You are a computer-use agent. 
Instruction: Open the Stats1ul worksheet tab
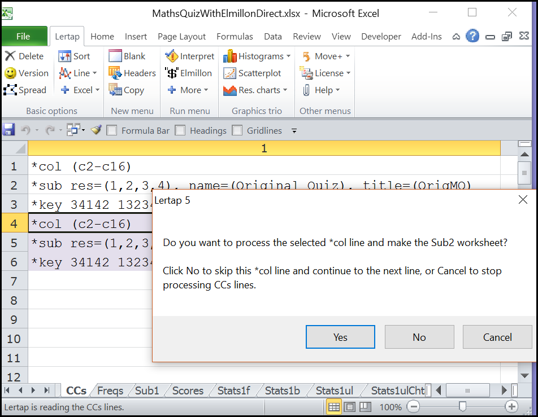coord(334,390)
